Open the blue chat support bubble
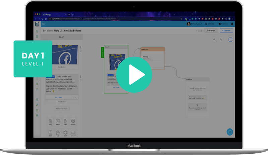 pos(230,132)
